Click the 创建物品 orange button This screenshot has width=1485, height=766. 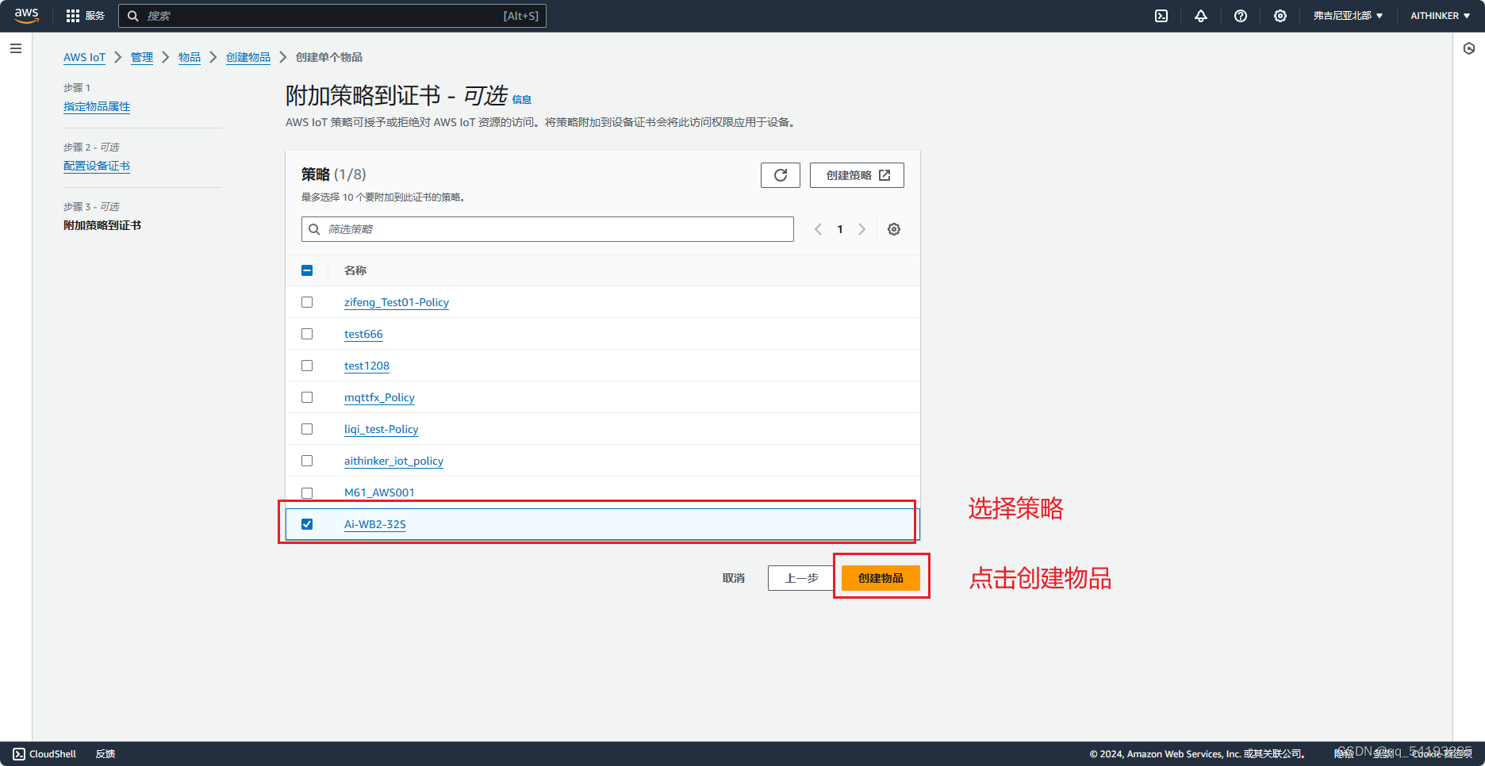[881, 578]
